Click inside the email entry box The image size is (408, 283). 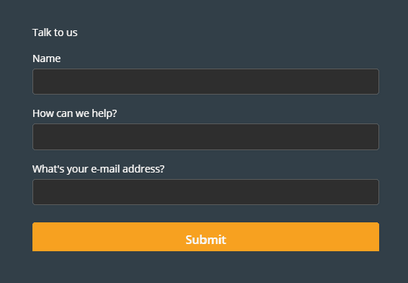[205, 192]
